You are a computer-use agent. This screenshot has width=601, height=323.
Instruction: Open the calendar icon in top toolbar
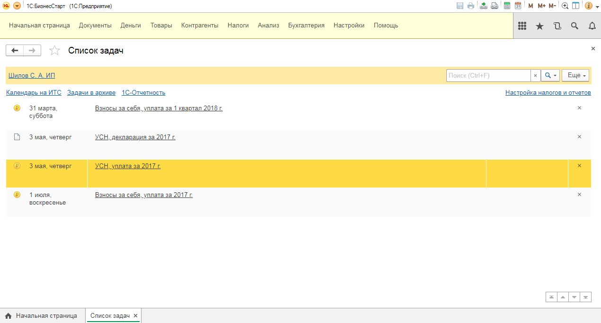point(518,6)
